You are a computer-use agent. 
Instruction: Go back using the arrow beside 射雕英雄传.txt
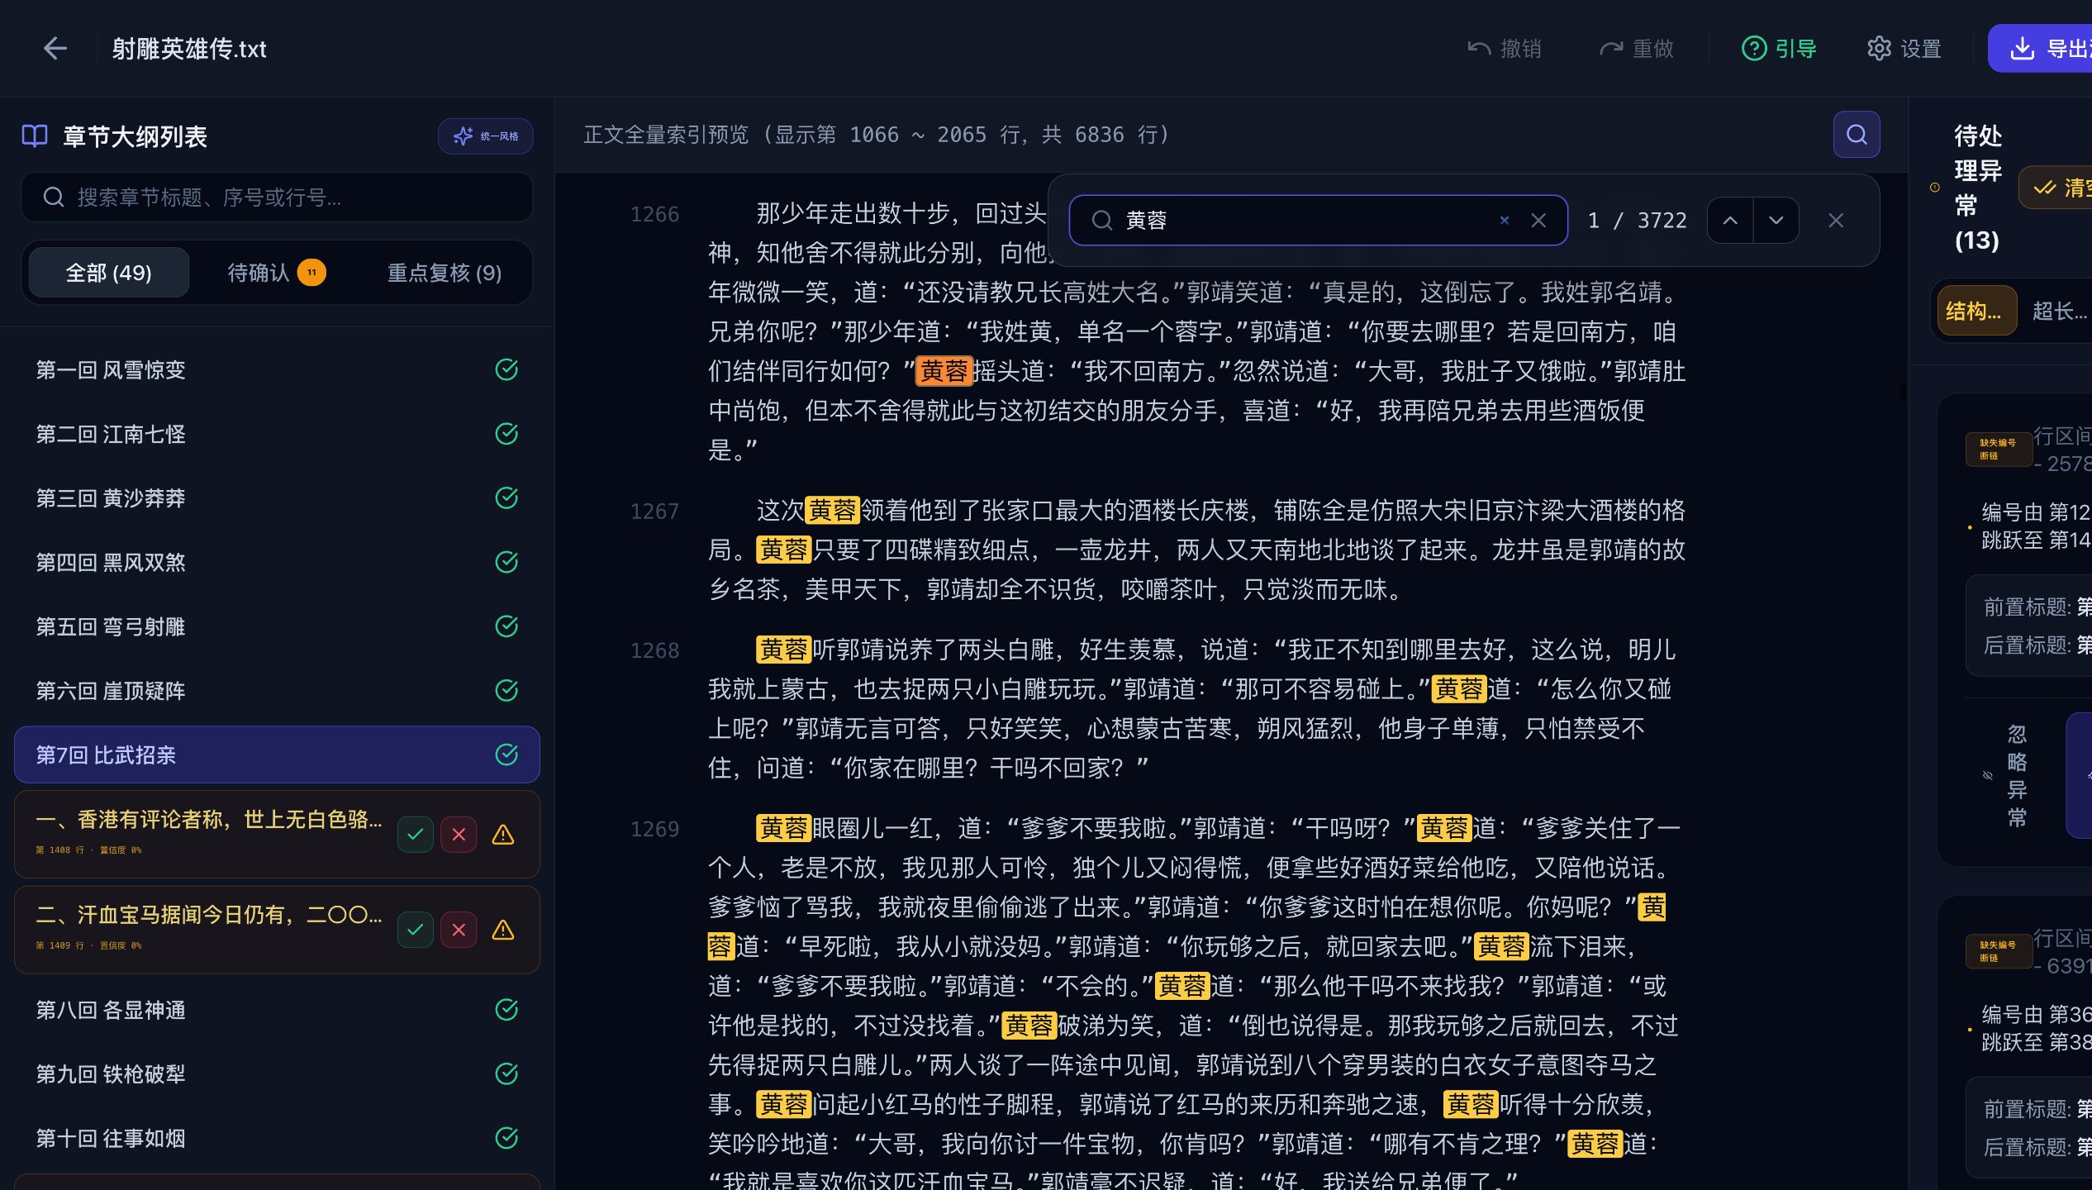pos(55,49)
